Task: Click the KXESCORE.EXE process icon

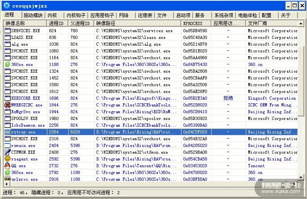Action: [x=8, y=98]
